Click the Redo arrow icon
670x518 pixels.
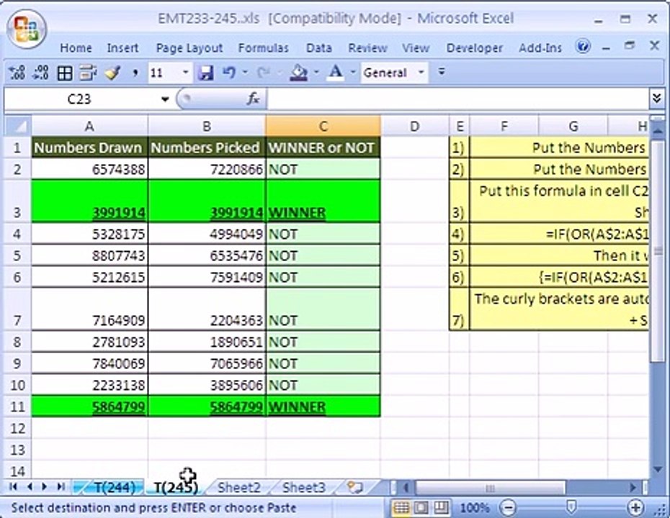click(x=263, y=73)
